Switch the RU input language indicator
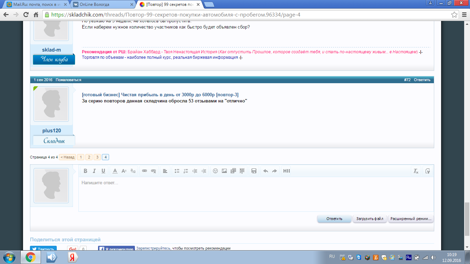Viewport: 470px width, 264px height. tap(332, 256)
